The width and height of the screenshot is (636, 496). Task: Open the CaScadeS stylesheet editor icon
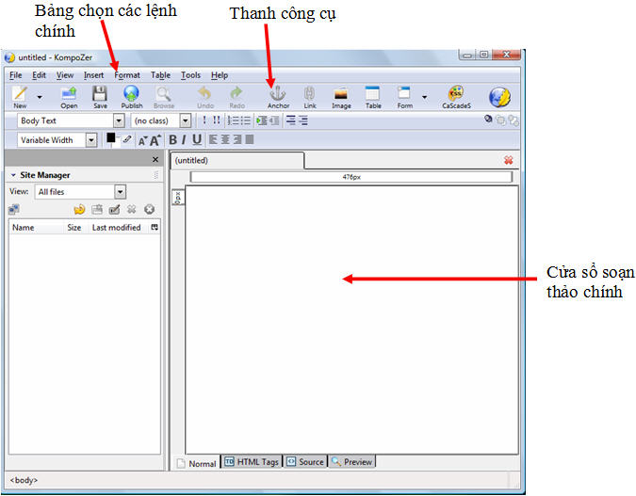pos(456,97)
